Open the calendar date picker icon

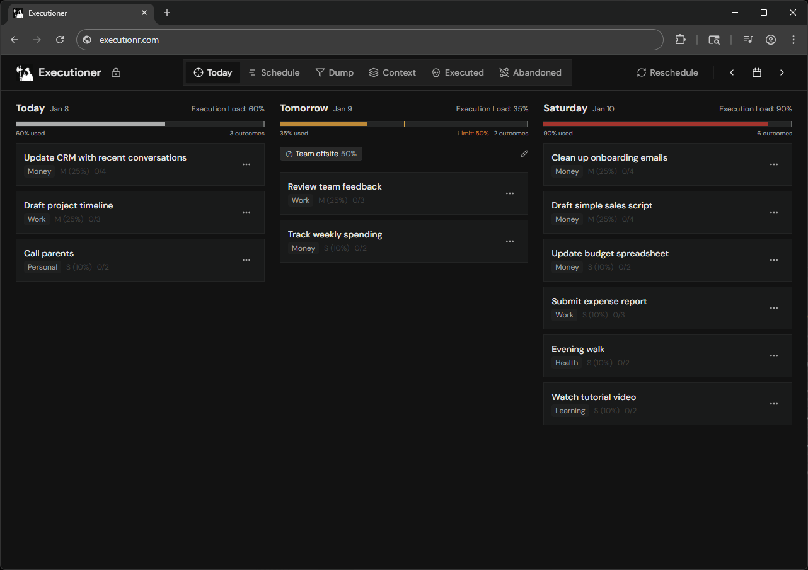757,72
